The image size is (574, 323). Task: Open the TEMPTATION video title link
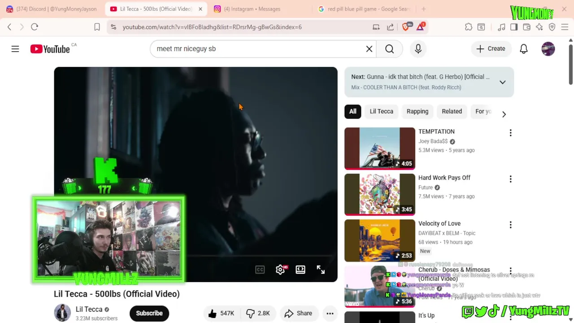tap(436, 131)
